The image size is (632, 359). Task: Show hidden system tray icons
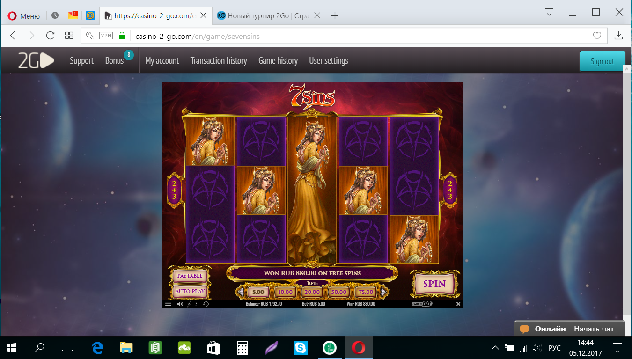495,348
